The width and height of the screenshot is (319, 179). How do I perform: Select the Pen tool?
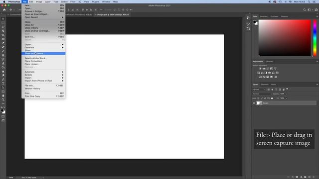point(3,80)
